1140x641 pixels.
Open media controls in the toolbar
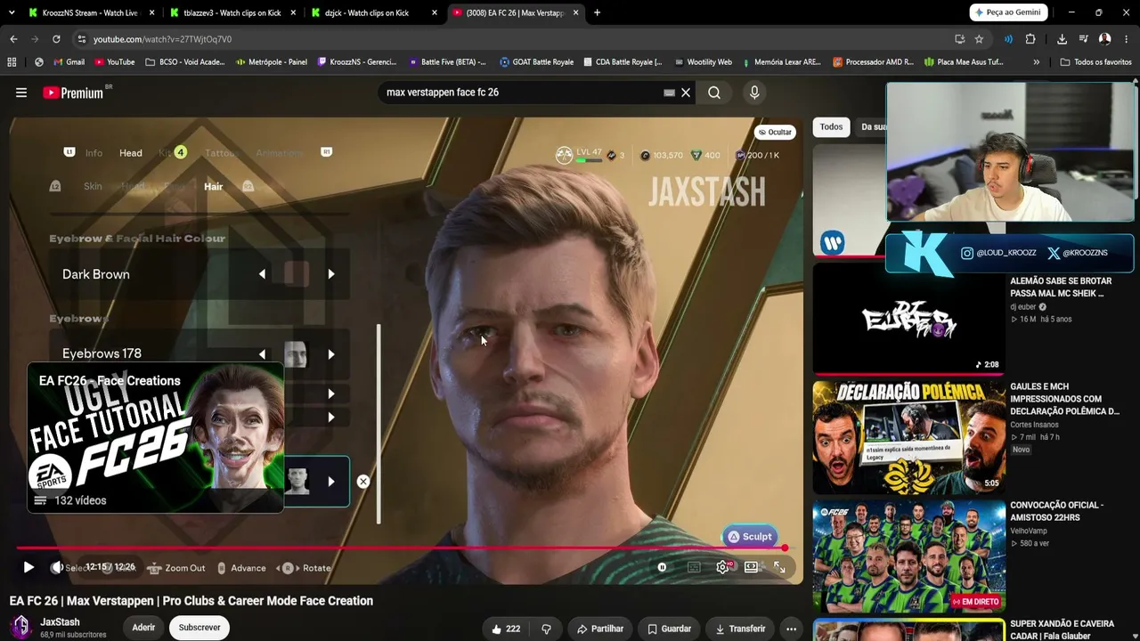click(1084, 39)
